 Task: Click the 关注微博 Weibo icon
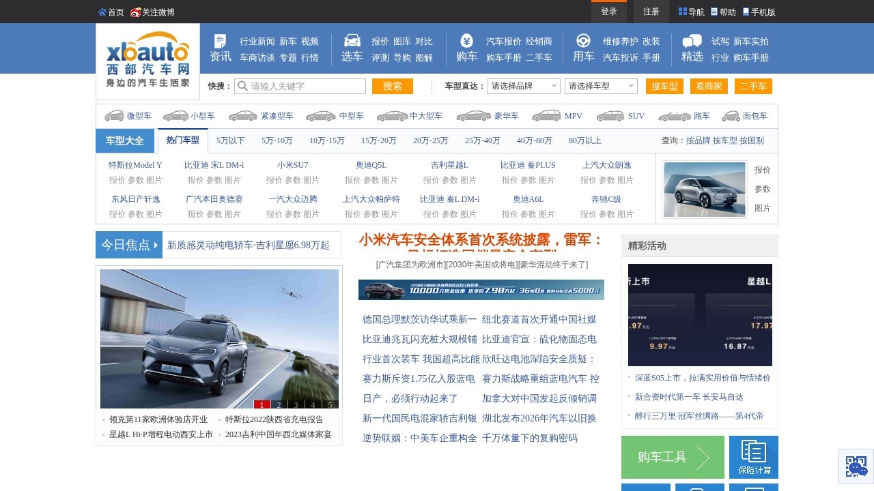click(137, 12)
